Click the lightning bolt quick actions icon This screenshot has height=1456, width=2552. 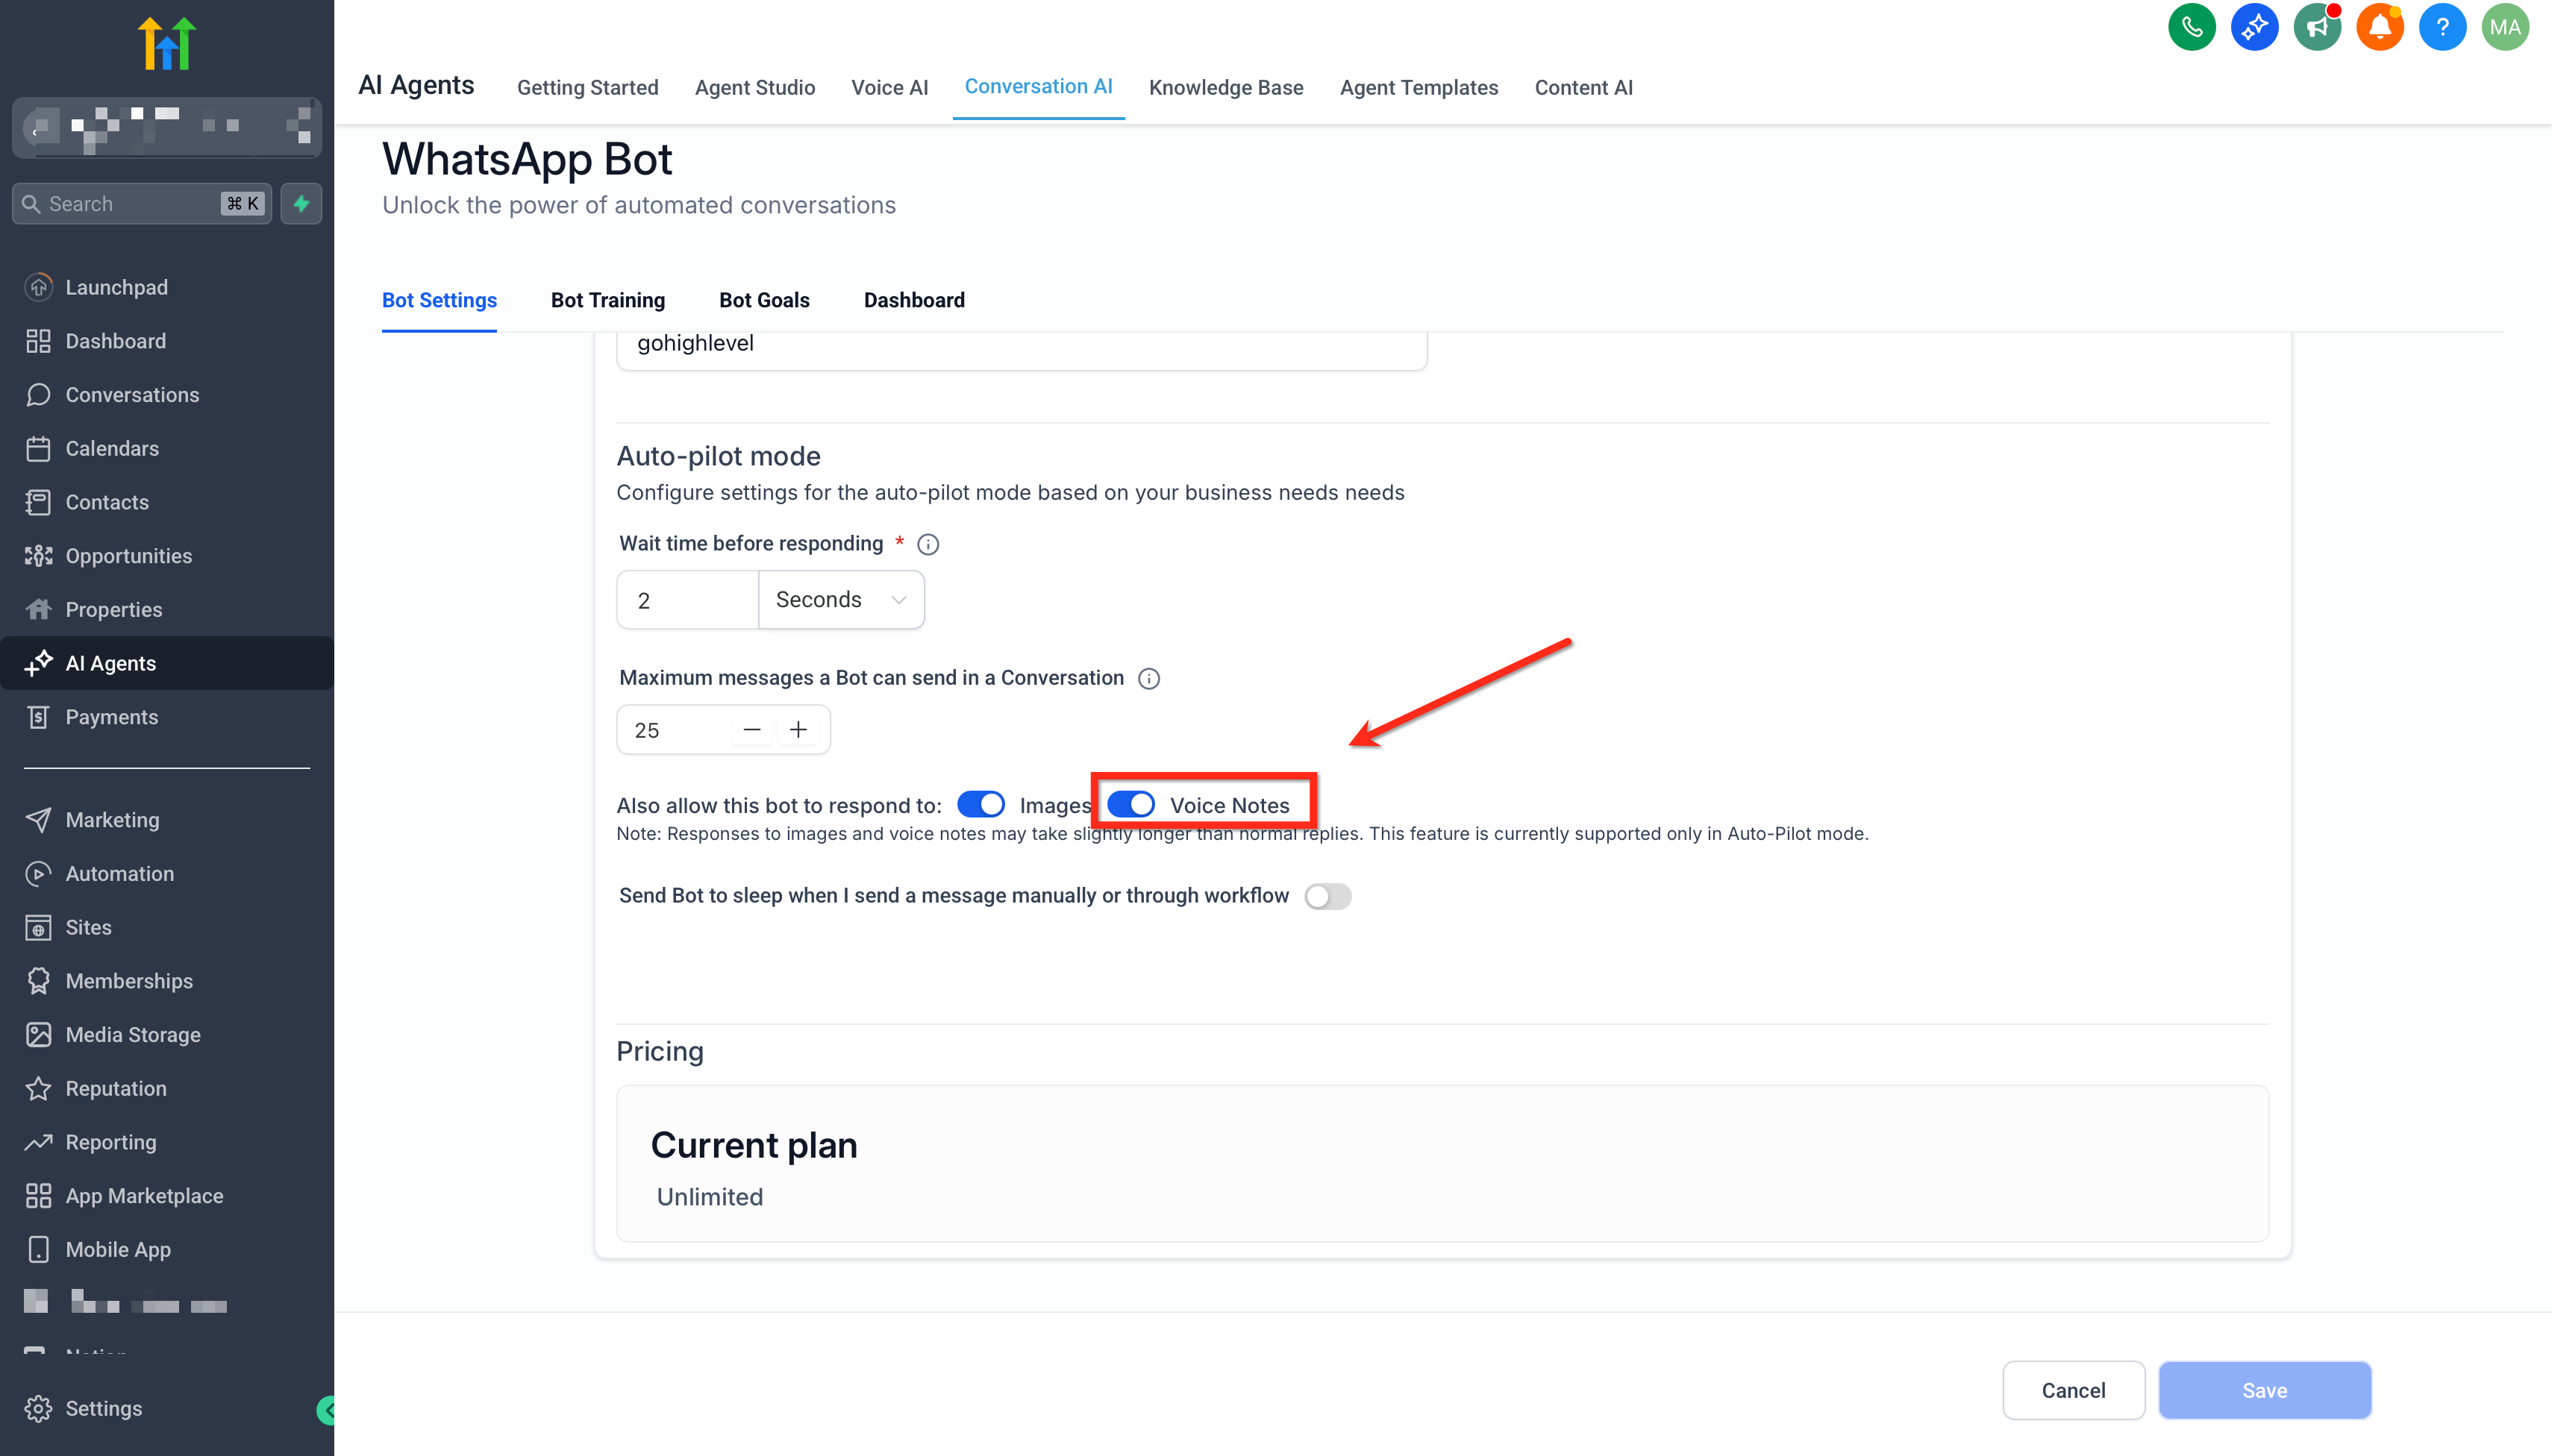click(301, 204)
